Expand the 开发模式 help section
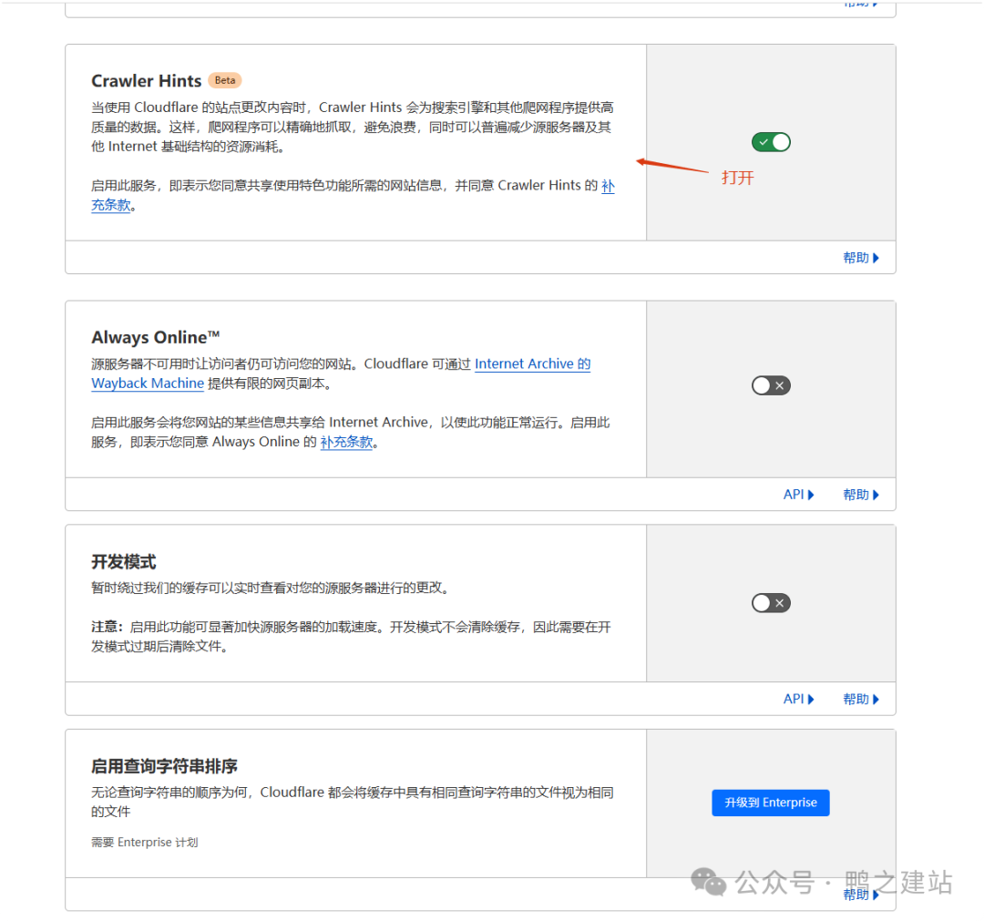 (x=861, y=699)
